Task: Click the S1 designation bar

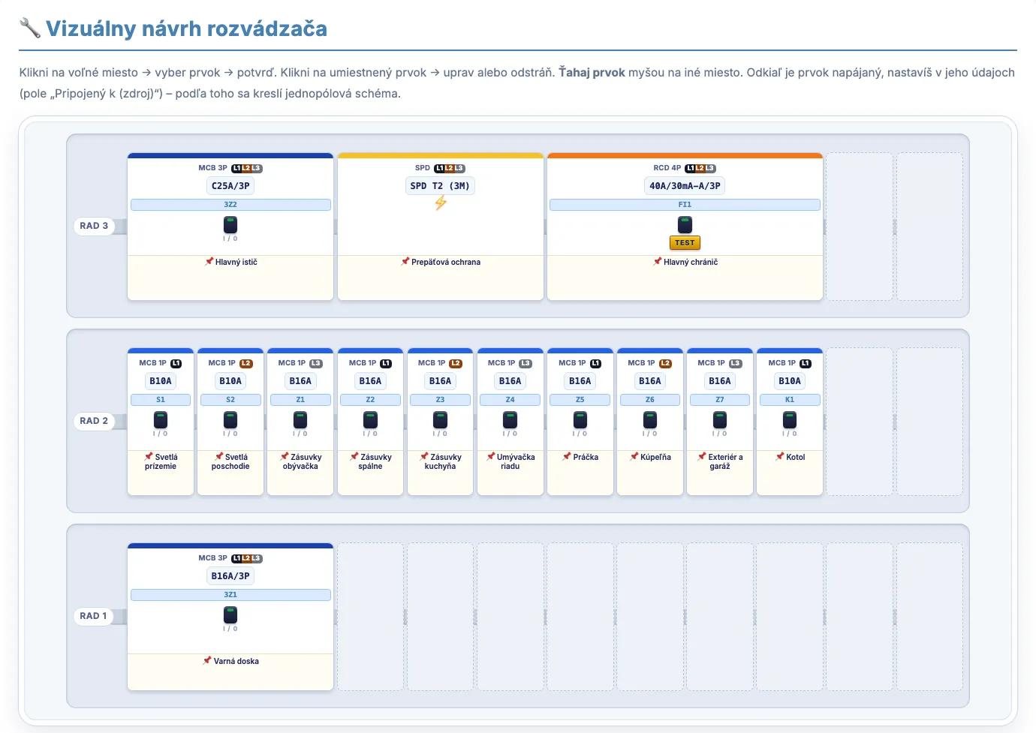Action: pyautogui.click(x=161, y=400)
